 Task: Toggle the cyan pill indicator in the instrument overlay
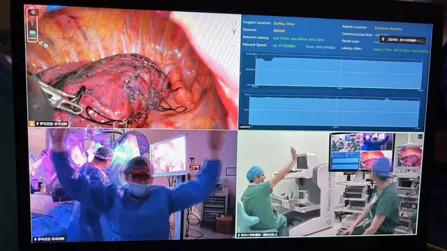[33, 33]
